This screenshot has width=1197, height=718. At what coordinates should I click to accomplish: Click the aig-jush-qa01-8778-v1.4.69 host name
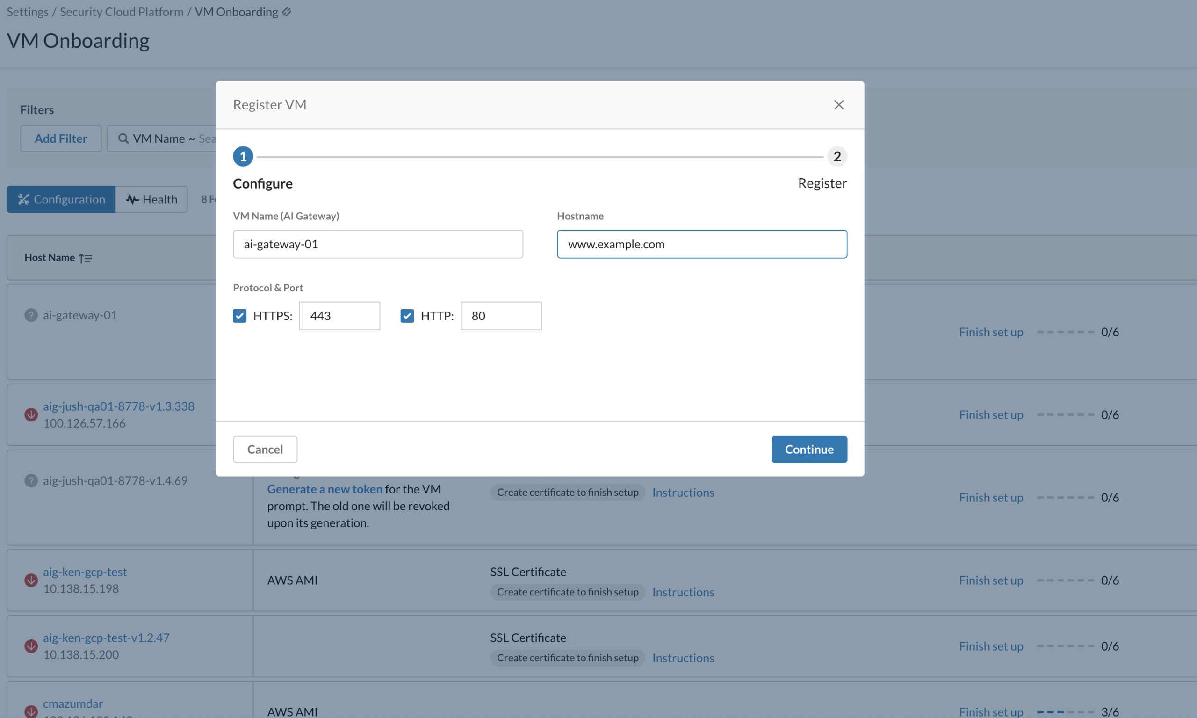pyautogui.click(x=115, y=480)
